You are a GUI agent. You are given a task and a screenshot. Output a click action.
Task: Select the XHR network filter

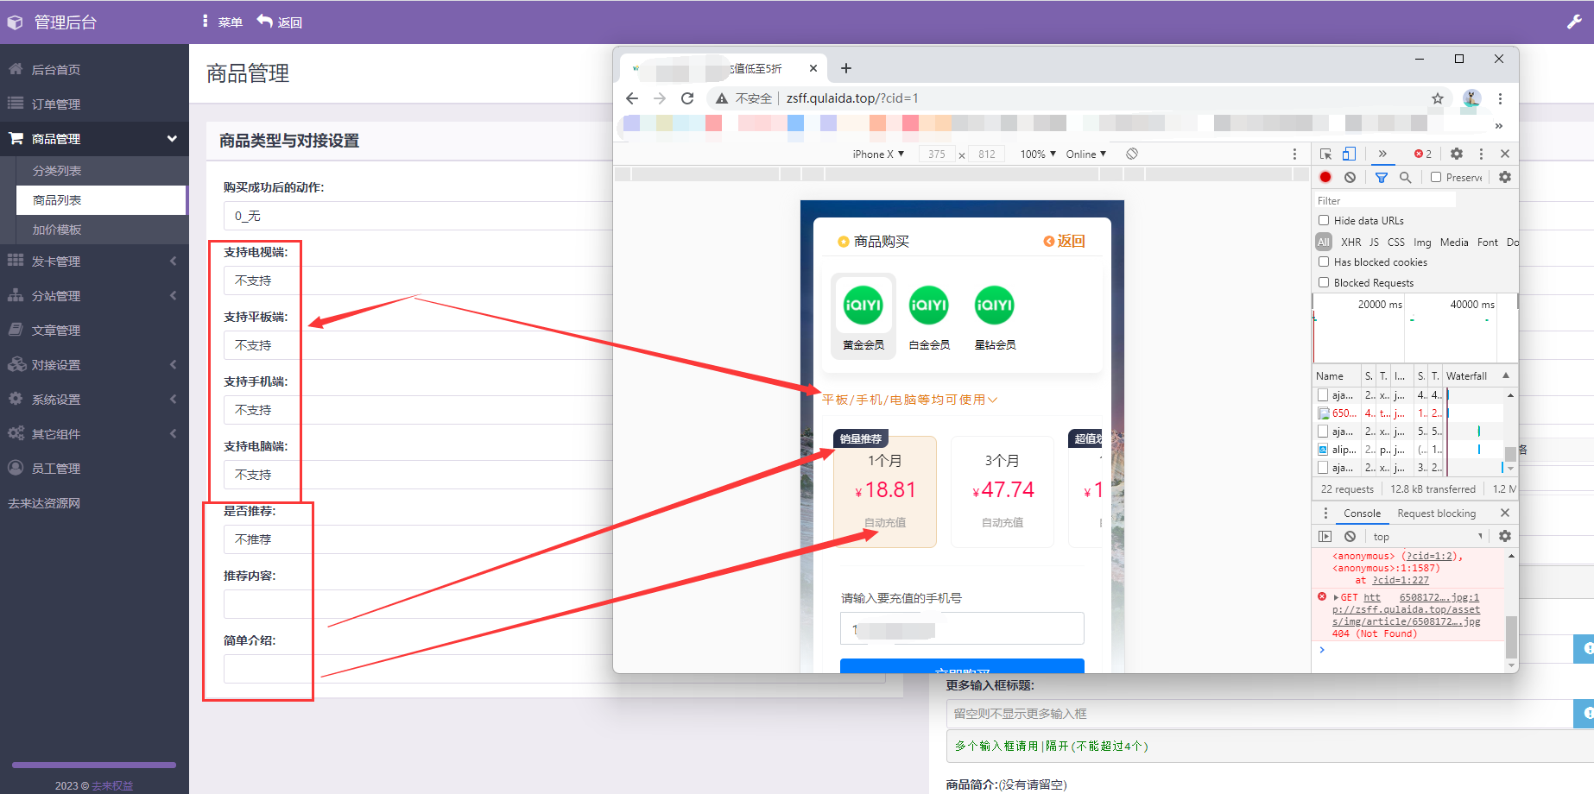pyautogui.click(x=1350, y=243)
